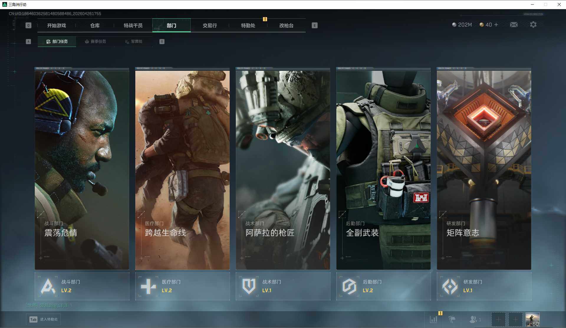Switch to the 仓库 tab

click(95, 26)
